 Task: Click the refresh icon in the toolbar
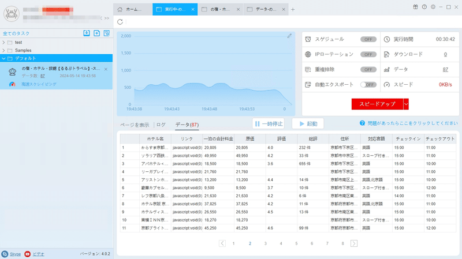pyautogui.click(x=120, y=22)
